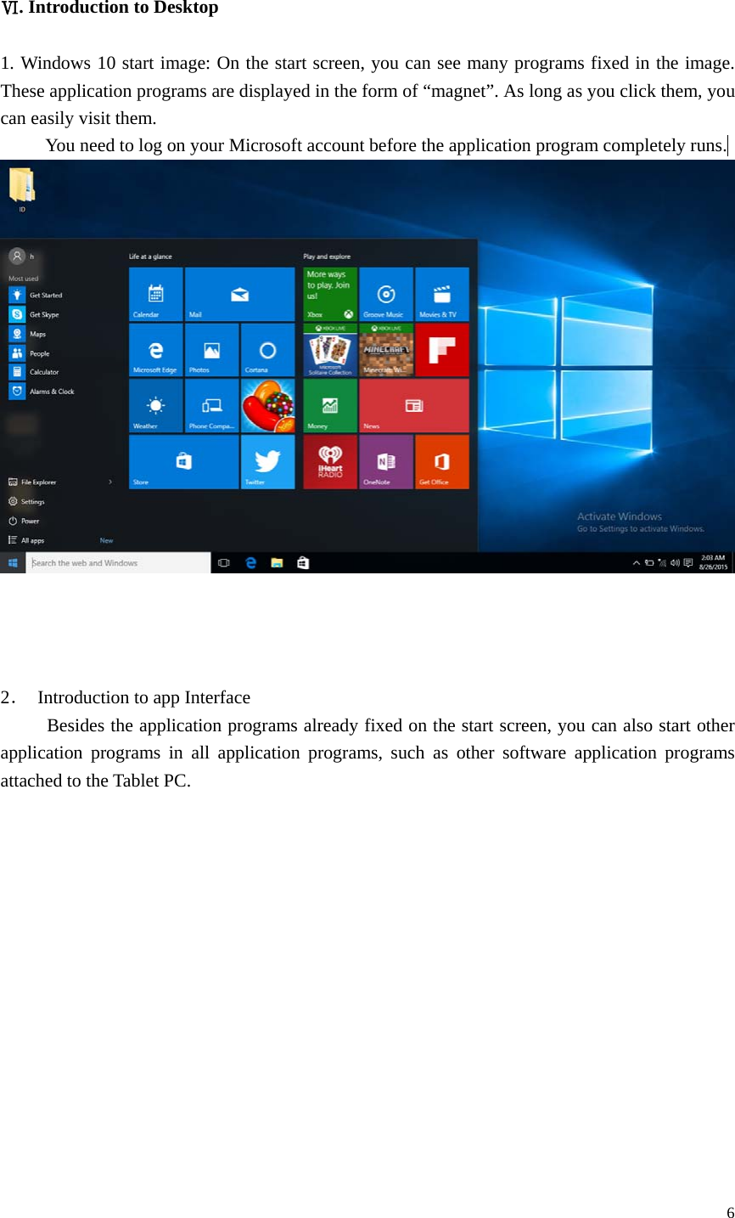
Task: Show hidden icons via tray chevron
Action: (636, 562)
